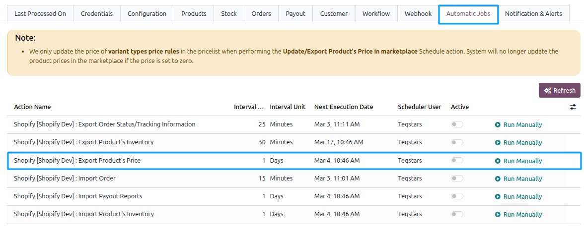The width and height of the screenshot is (584, 238).
Task: Sort by the Interval Unit column header
Action: click(x=288, y=107)
